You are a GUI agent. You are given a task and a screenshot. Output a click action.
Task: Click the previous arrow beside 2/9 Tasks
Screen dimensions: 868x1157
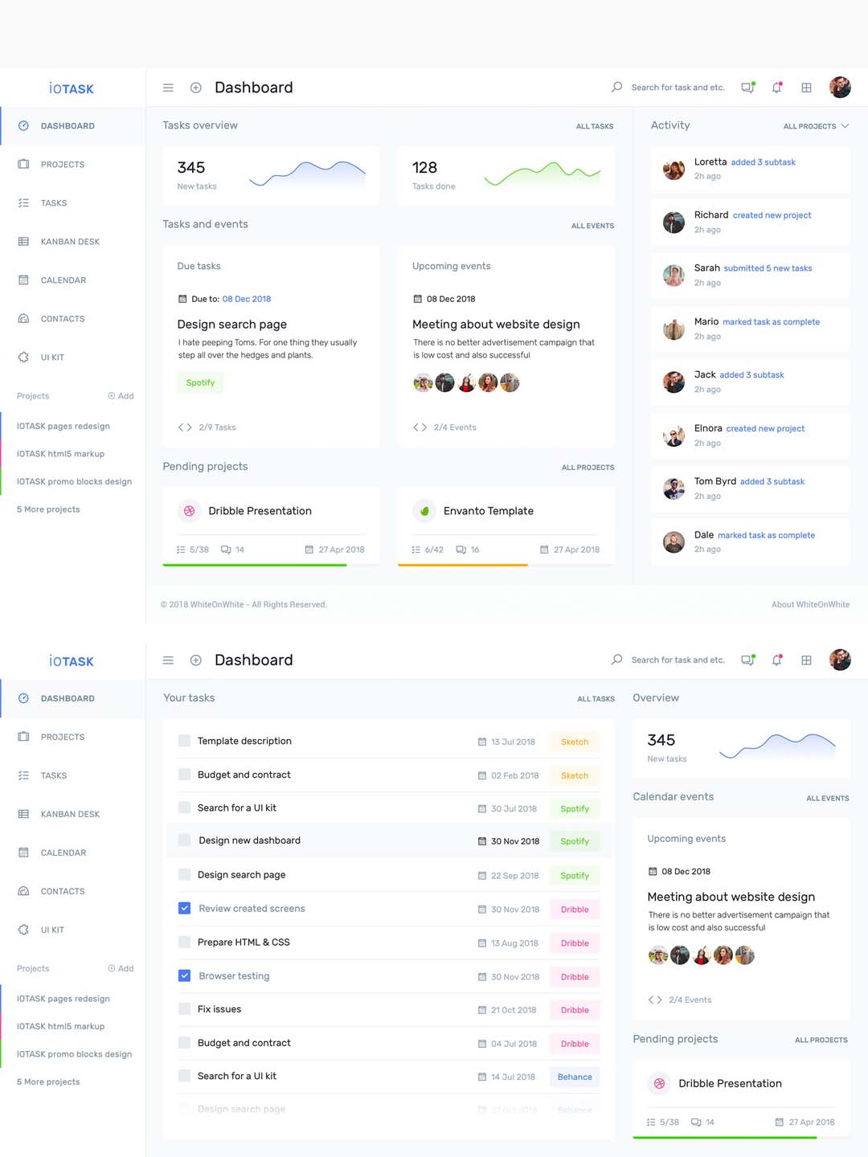click(x=181, y=427)
